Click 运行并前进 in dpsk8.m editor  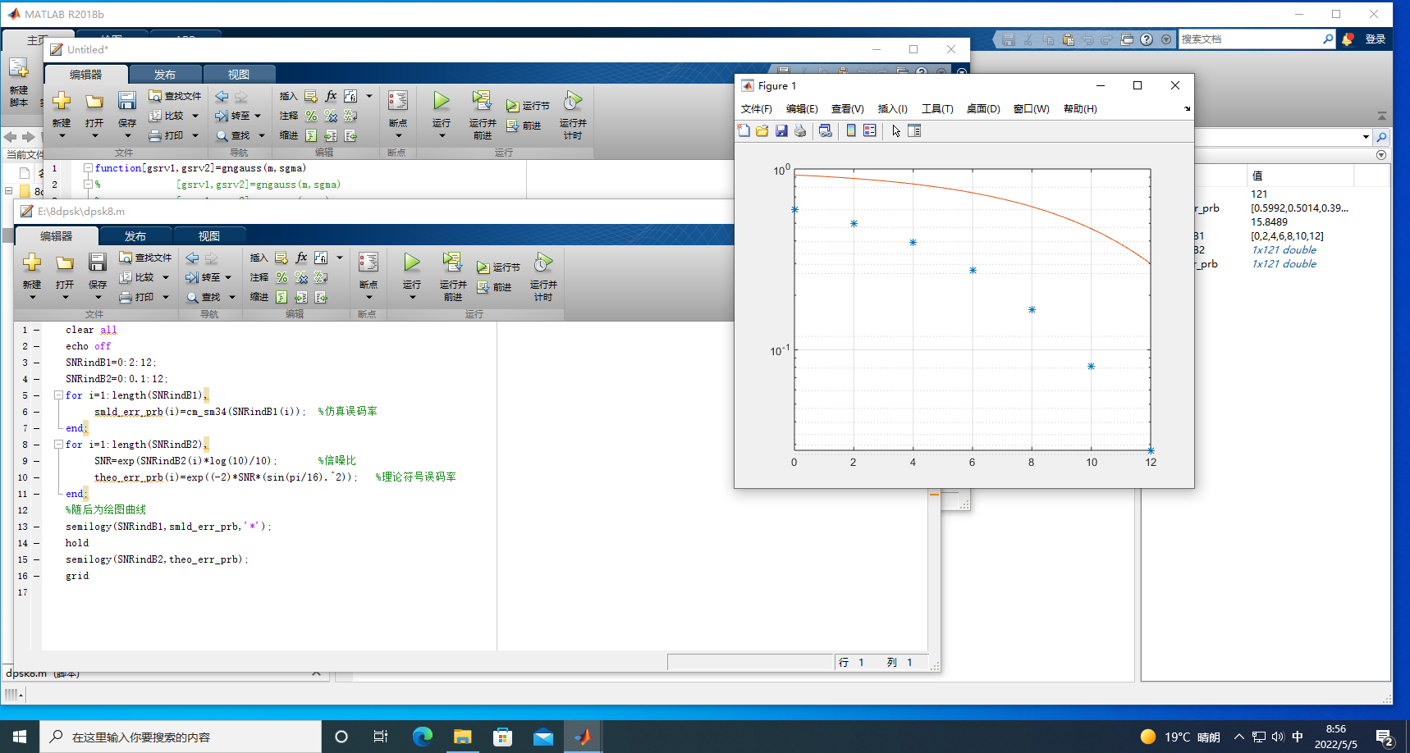452,276
